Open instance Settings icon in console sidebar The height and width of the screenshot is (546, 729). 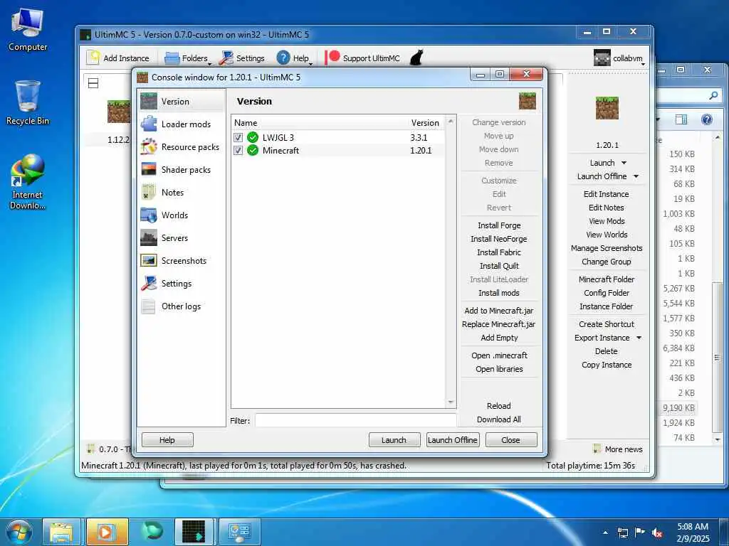[x=149, y=283]
